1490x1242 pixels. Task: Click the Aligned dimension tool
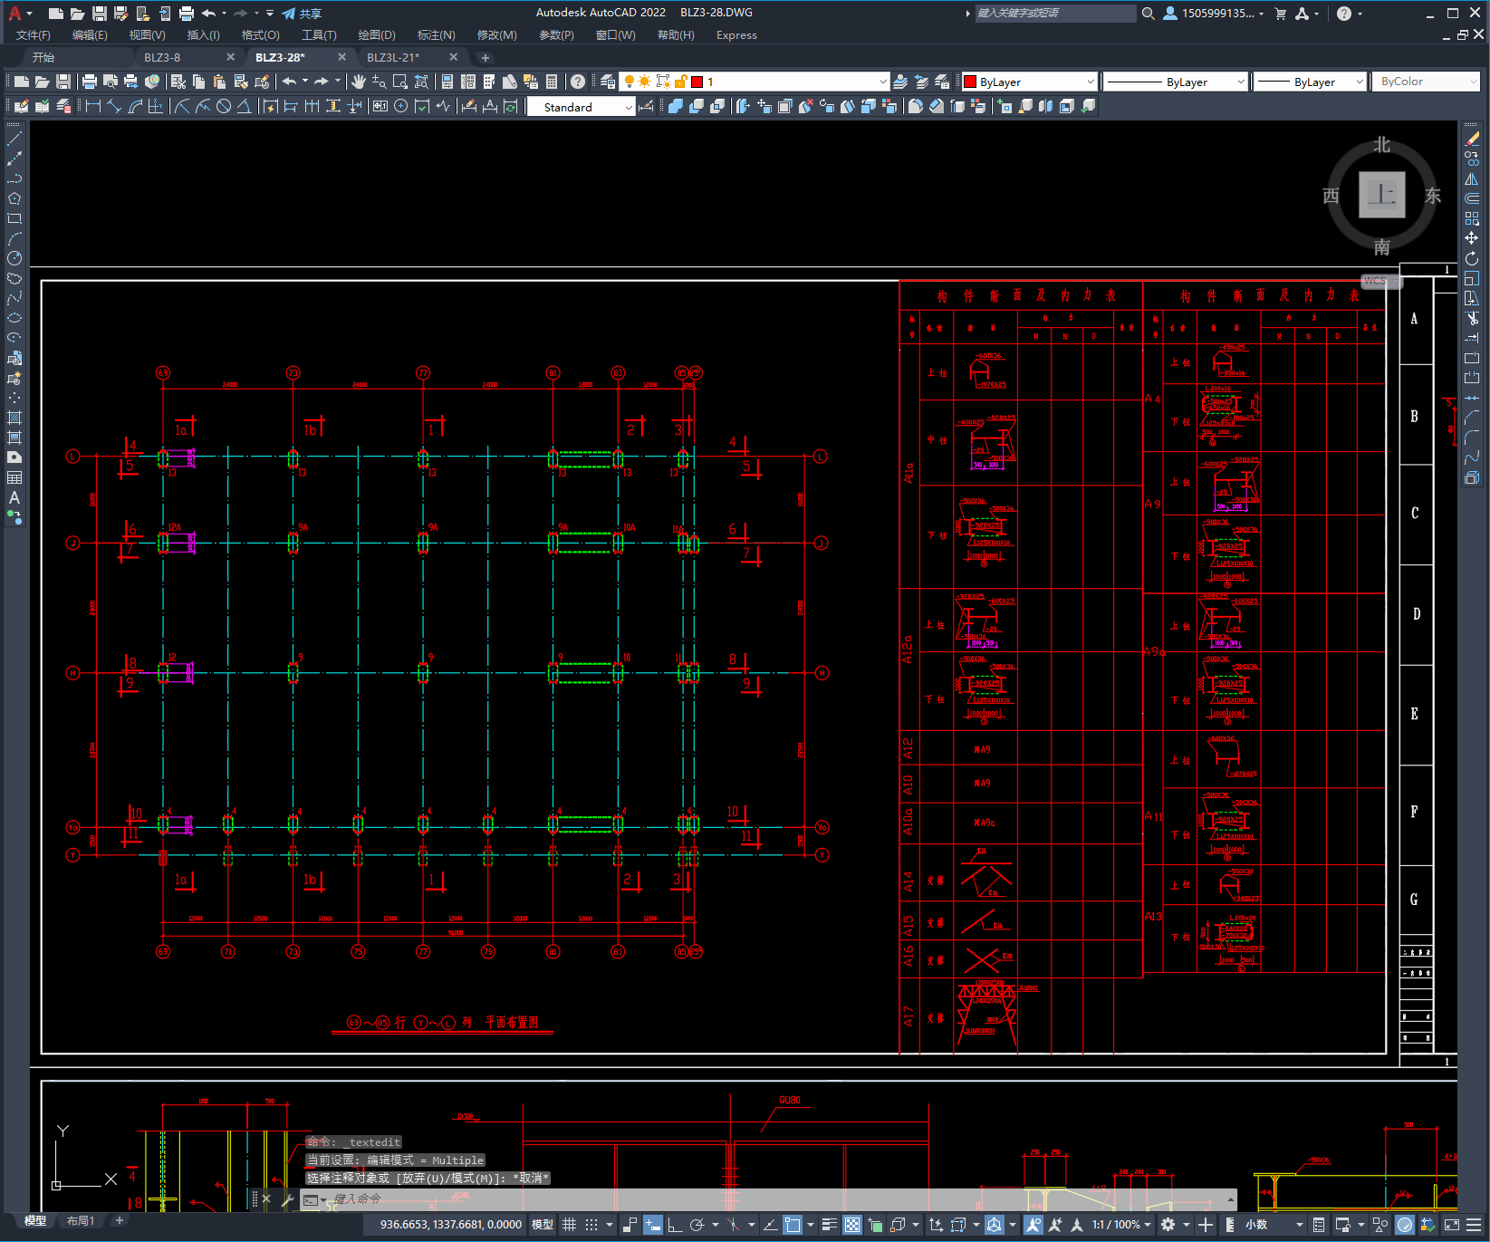(114, 106)
